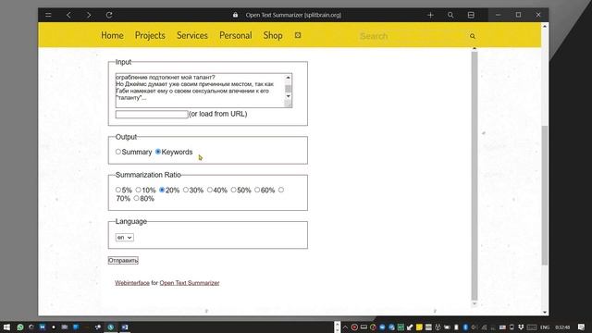Click the browser magnifier icon in title bar
Viewport: 592px width, 333px height.
click(450, 15)
